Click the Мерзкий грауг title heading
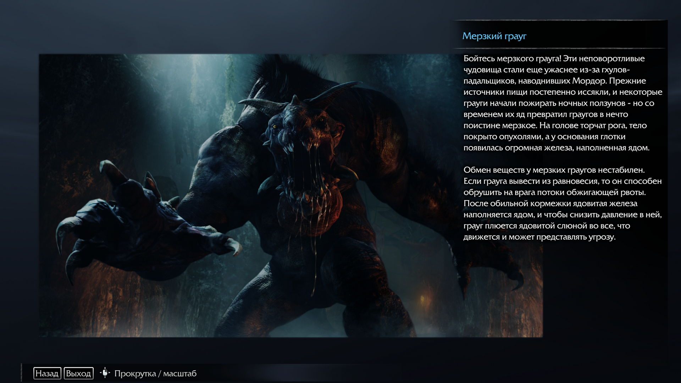 click(494, 36)
